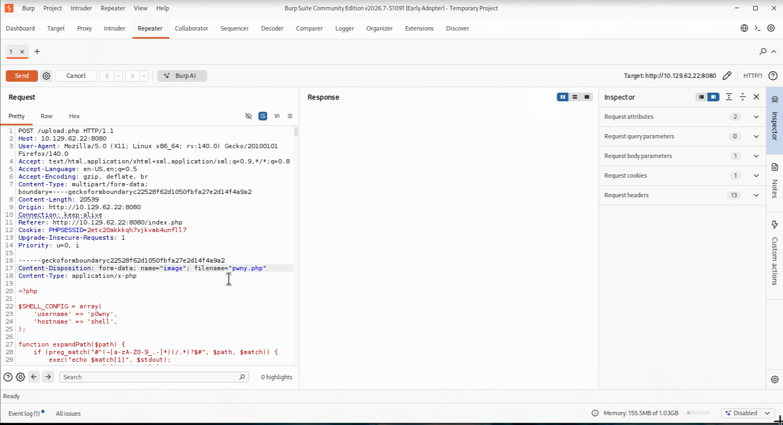Click the orange Burp Suite logo icon
Image resolution: width=783 pixels, height=425 pixels.
click(x=9, y=8)
